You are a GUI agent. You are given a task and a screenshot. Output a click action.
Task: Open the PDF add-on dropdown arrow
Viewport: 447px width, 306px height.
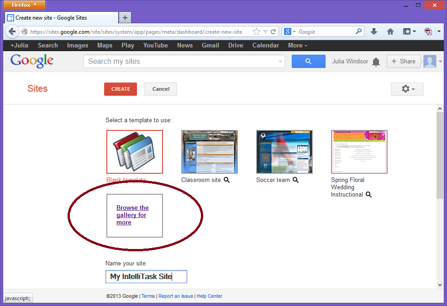tap(439, 31)
